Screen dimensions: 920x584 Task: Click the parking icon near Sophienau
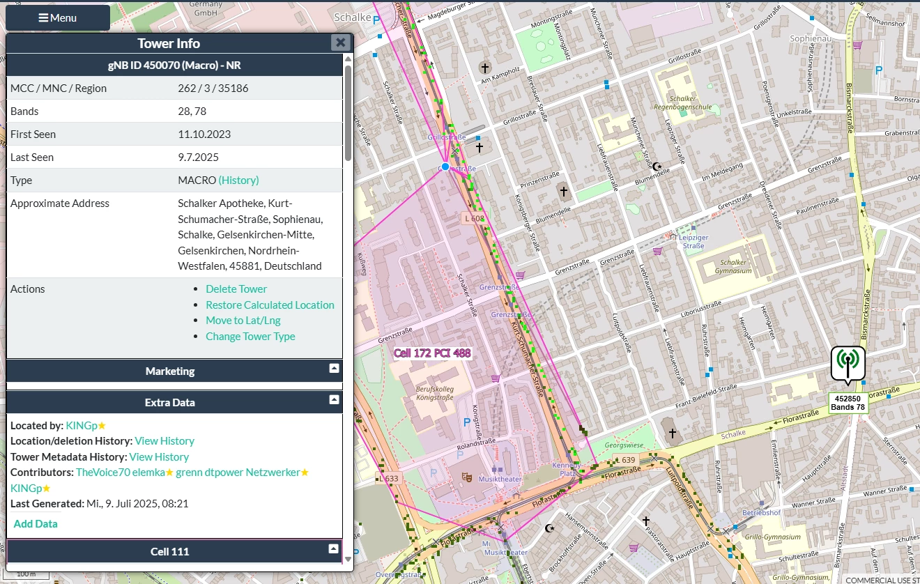point(879,70)
